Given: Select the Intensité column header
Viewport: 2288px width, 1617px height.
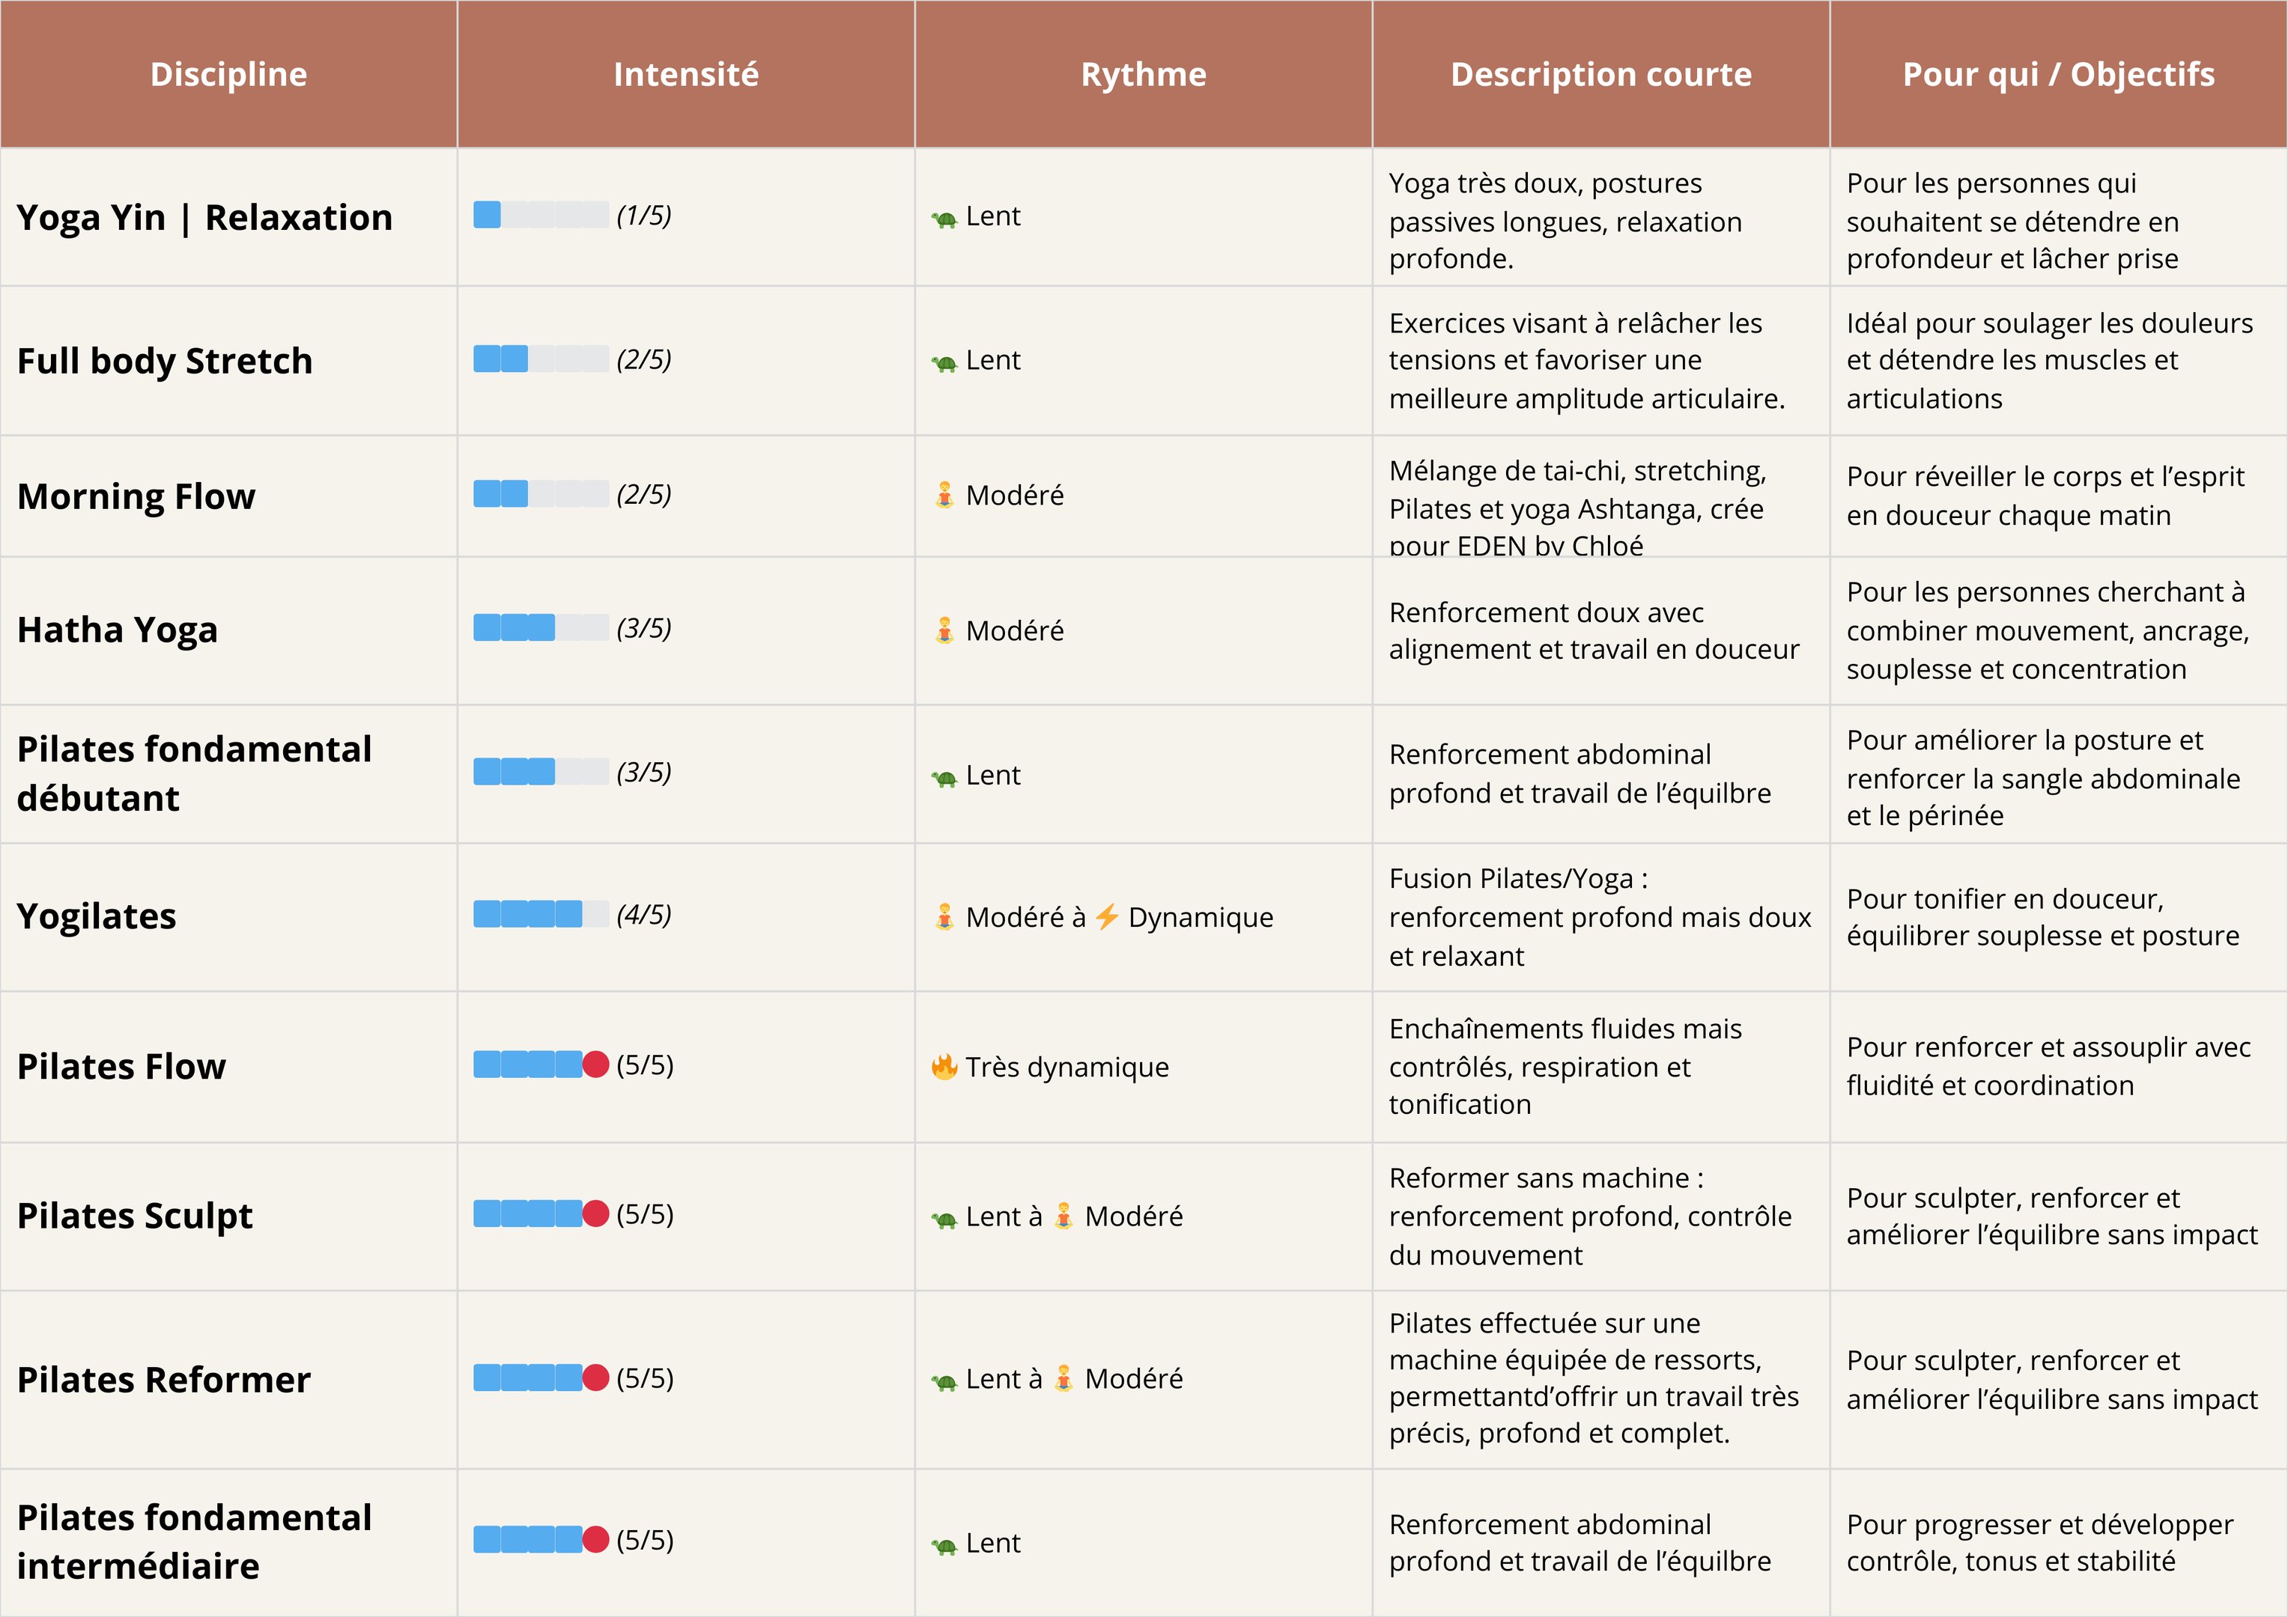Looking at the screenshot, I should [685, 75].
